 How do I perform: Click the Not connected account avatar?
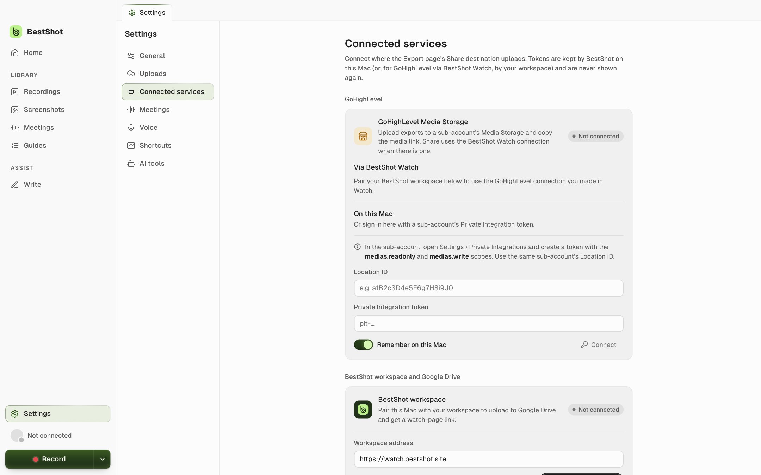(17, 436)
